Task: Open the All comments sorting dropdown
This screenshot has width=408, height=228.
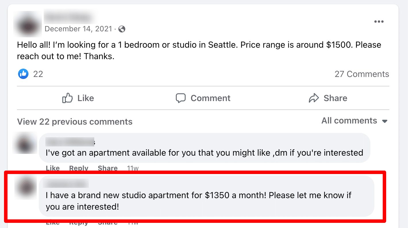Action: pos(349,121)
